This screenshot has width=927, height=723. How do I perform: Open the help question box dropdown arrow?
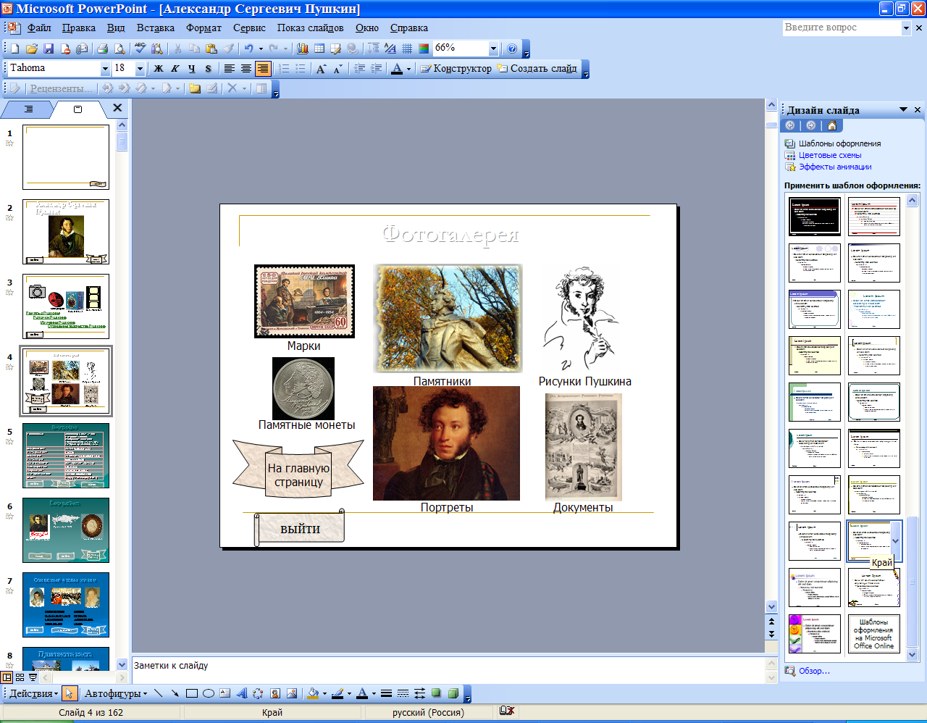pos(906,28)
